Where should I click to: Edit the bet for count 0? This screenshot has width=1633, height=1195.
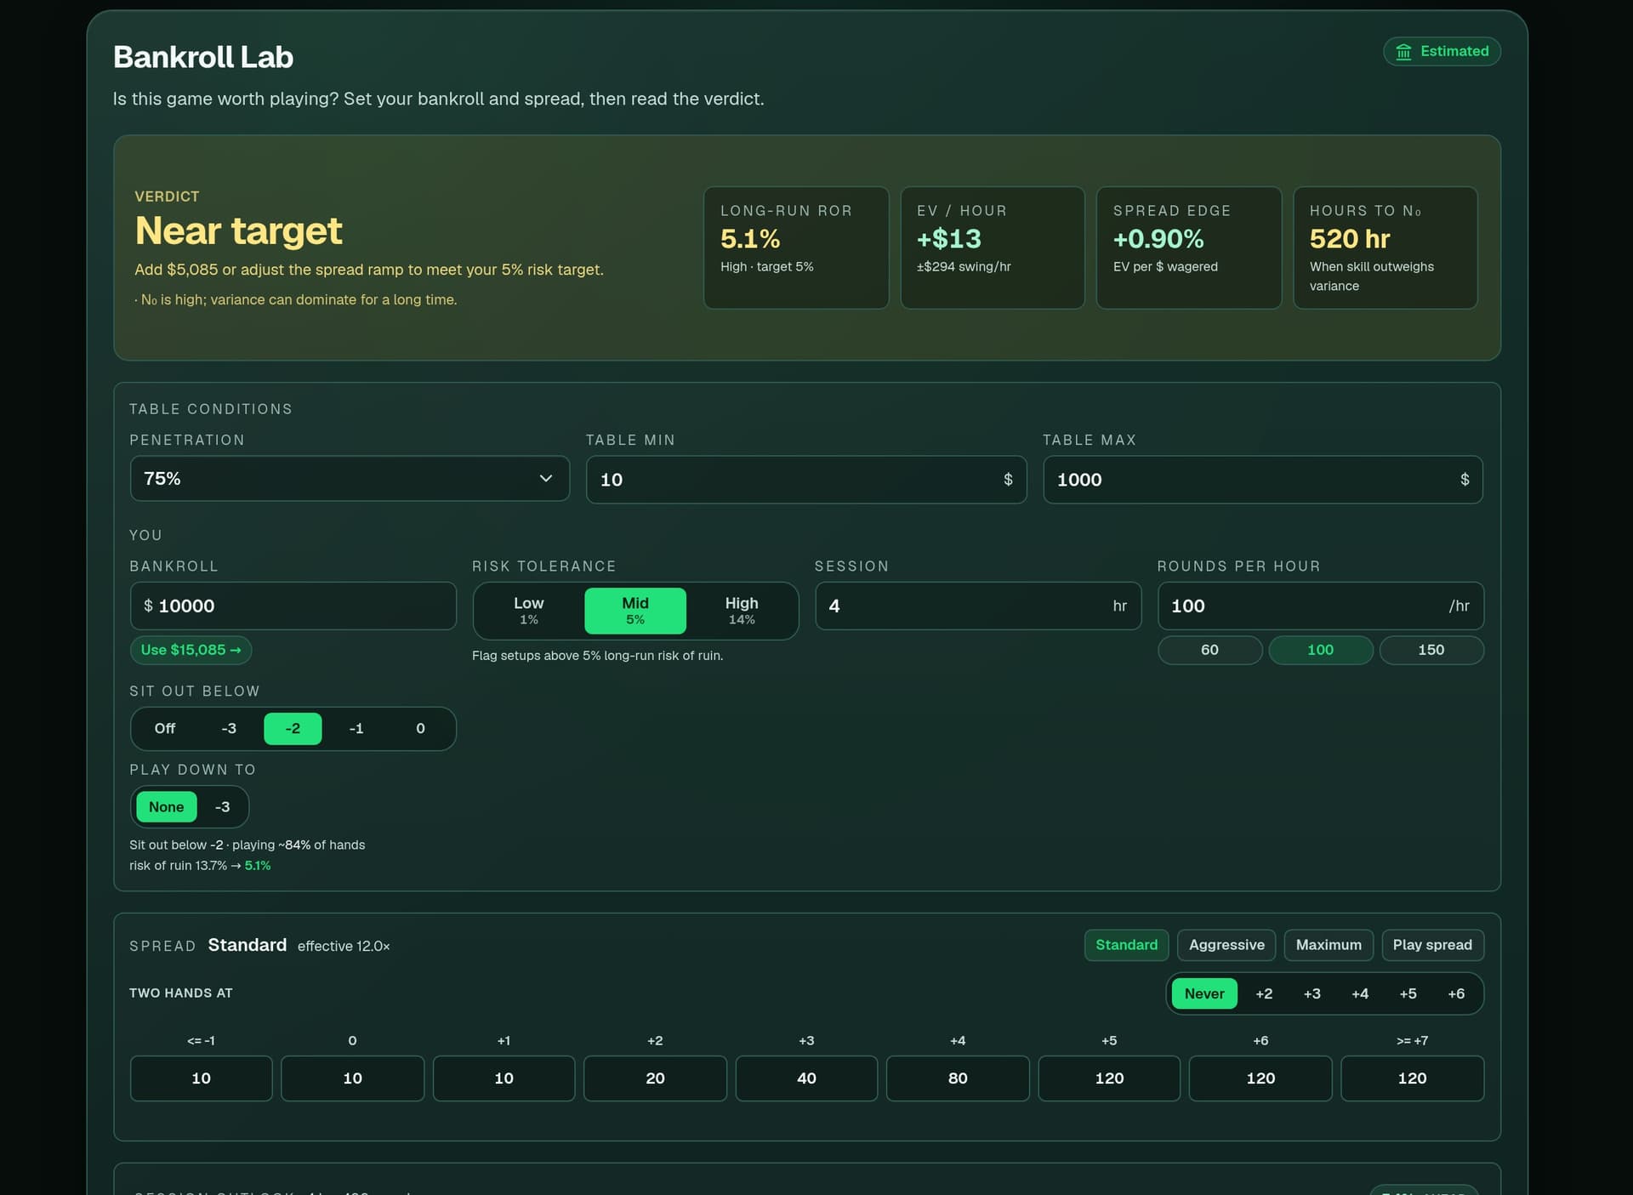352,1078
